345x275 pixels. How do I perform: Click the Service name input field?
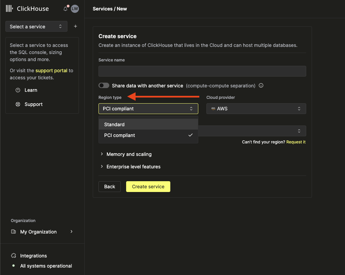pyautogui.click(x=202, y=71)
